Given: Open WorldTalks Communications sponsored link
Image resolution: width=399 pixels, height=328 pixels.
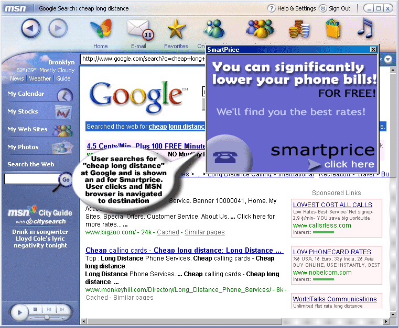Looking at the screenshot, I should pos(335,299).
